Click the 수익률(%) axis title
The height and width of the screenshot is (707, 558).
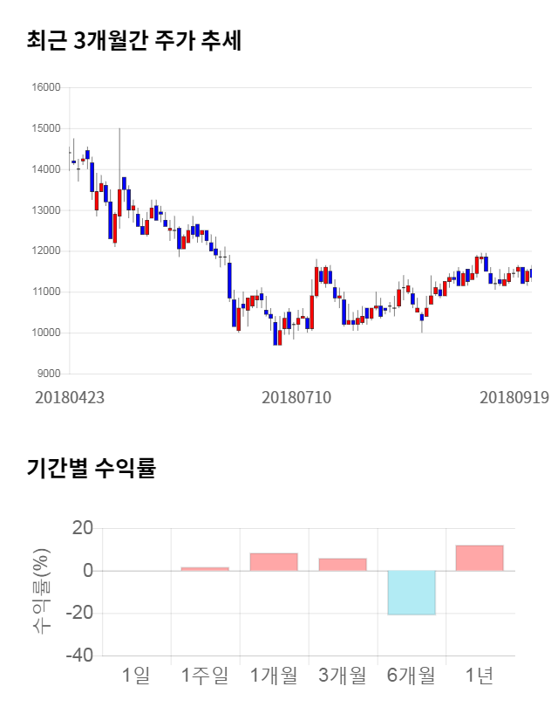tap(41, 591)
